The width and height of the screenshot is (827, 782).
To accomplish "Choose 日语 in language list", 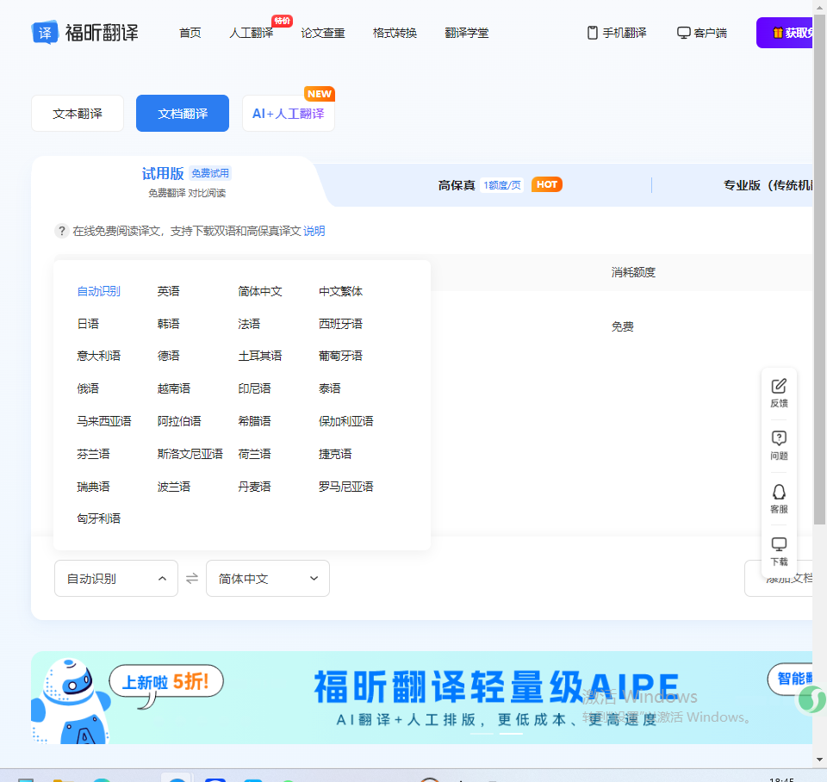I will coord(88,324).
